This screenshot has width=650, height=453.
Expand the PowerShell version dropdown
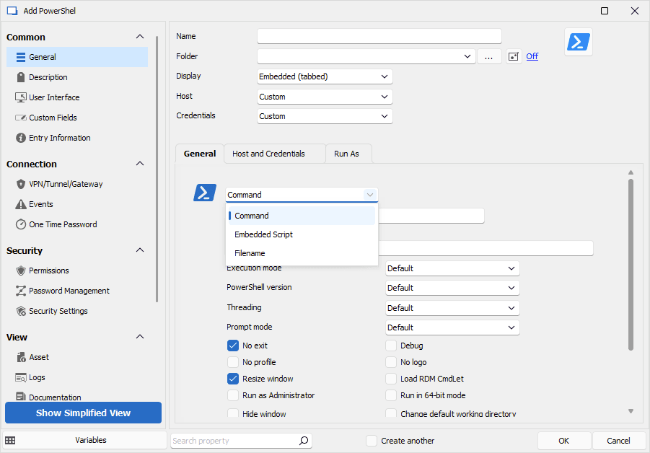[x=452, y=288]
